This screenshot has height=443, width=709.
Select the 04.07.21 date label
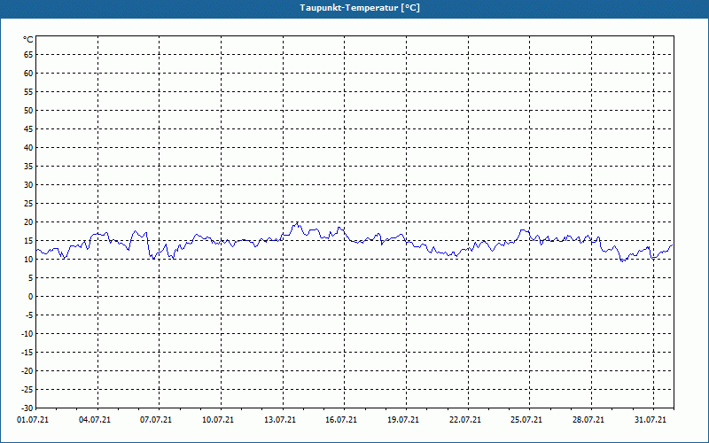point(95,420)
